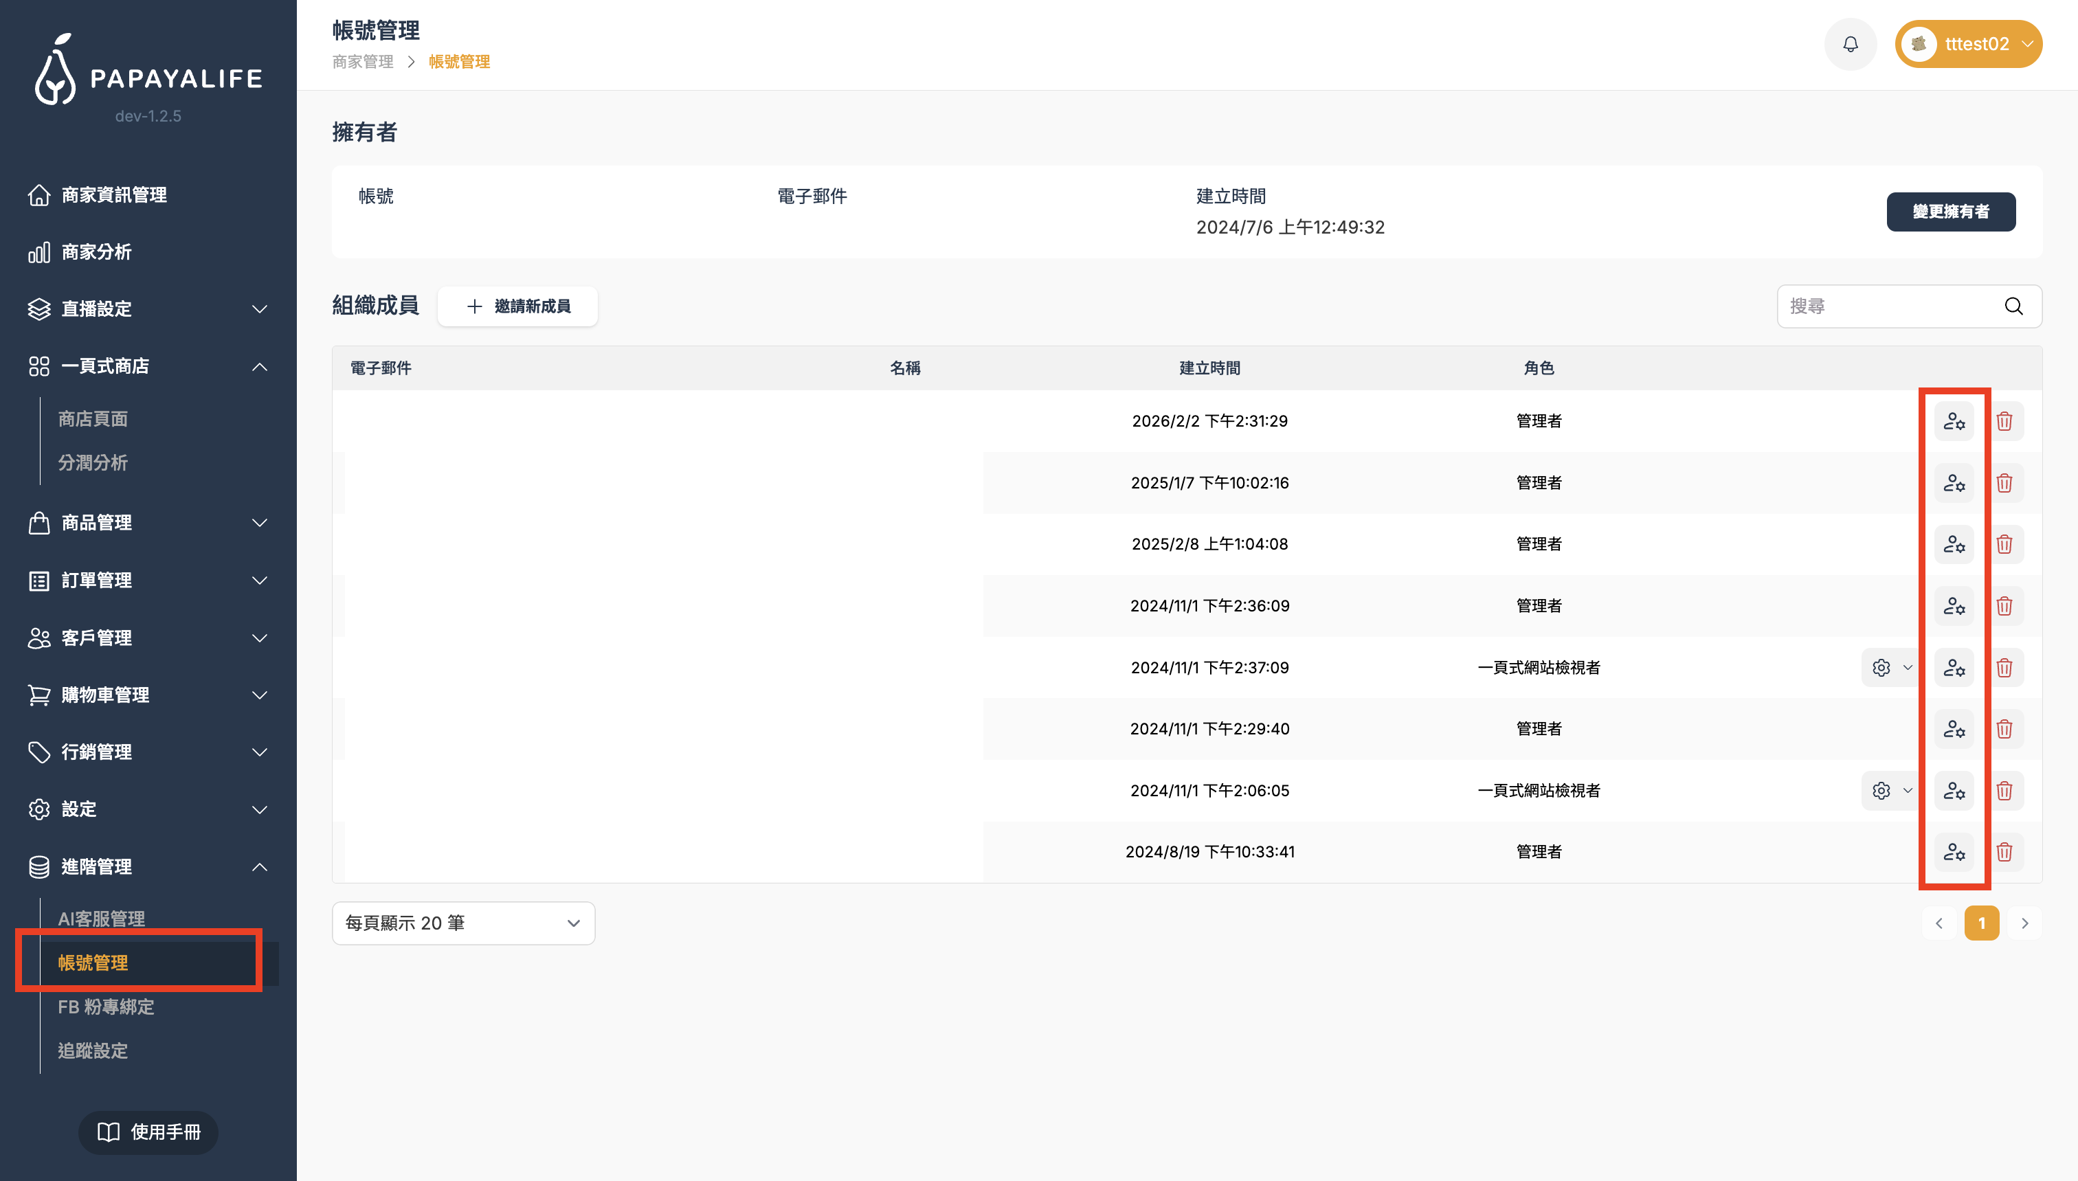Delete the member created 2026/2/2

click(2004, 421)
